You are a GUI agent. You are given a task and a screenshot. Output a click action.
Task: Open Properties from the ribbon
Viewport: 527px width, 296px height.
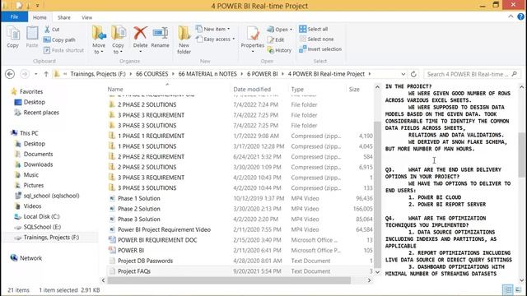pyautogui.click(x=253, y=39)
